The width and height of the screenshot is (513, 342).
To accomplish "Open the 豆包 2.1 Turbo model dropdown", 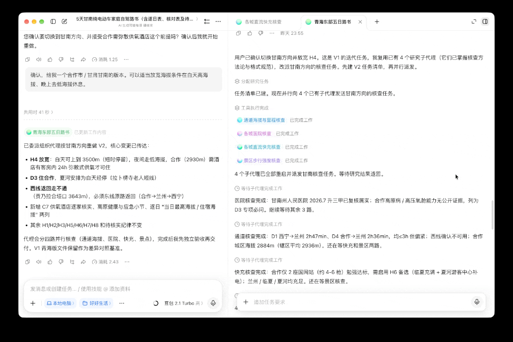I will coord(183,303).
